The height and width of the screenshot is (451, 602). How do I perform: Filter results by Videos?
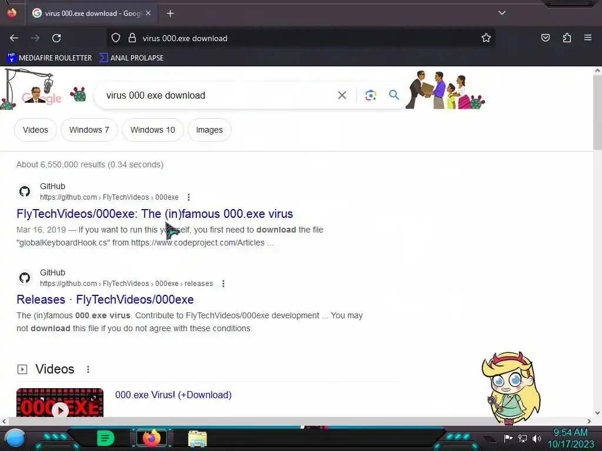(x=35, y=130)
